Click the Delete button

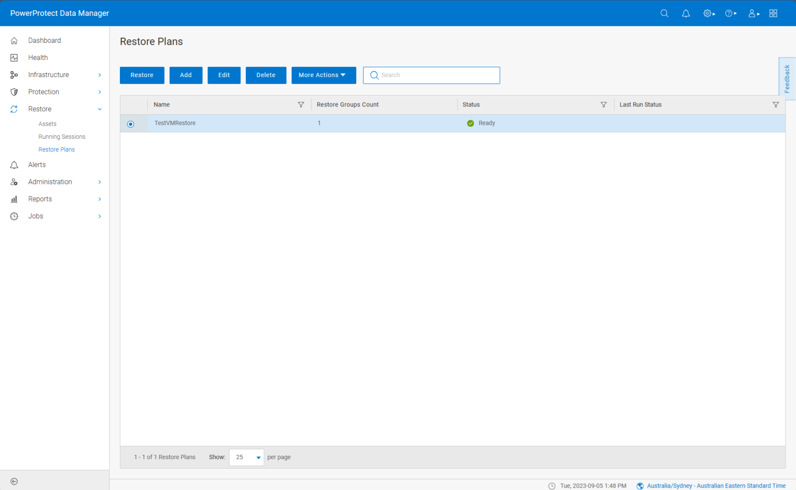(x=266, y=75)
